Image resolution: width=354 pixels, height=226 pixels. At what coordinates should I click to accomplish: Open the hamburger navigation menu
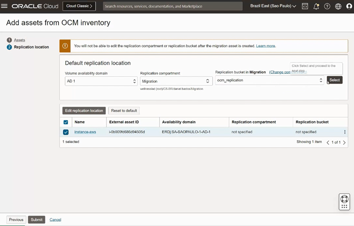(x=5, y=6)
